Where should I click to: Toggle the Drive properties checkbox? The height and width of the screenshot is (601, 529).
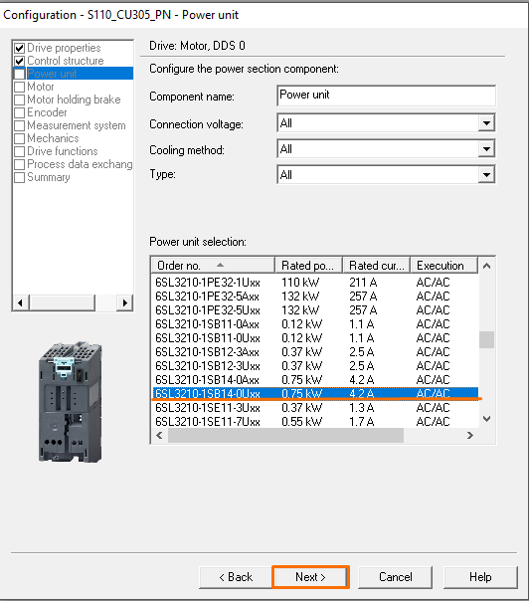coord(19,48)
